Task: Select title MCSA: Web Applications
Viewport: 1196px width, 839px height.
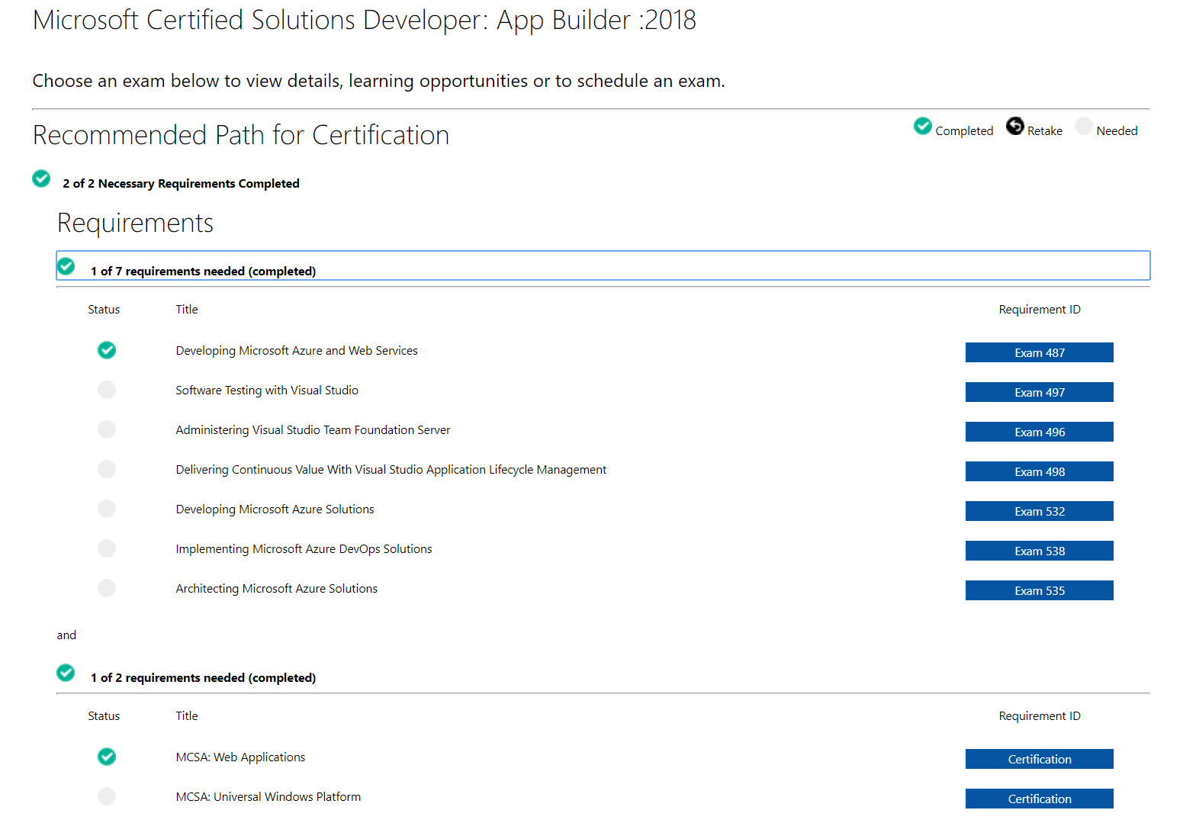Action: click(240, 757)
